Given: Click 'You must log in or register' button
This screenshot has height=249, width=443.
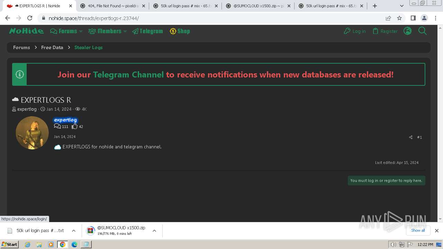Looking at the screenshot, I should point(386,181).
